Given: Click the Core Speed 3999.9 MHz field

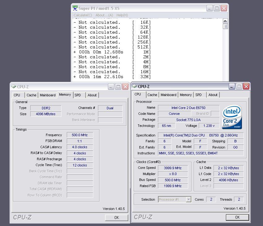Looking at the screenshot, I should 173,168.
